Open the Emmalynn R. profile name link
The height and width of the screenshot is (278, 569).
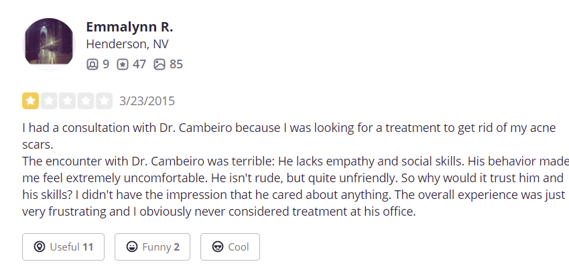129,27
